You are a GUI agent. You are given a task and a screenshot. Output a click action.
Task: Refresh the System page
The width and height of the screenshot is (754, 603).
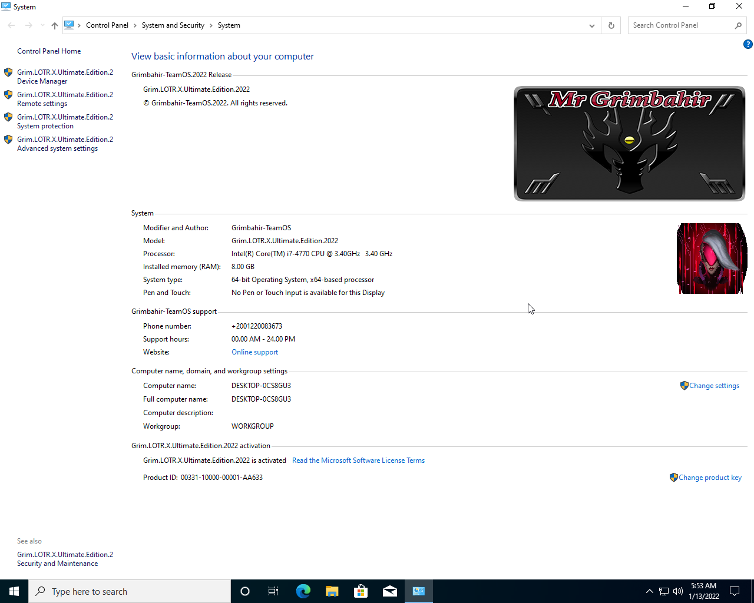(x=611, y=25)
